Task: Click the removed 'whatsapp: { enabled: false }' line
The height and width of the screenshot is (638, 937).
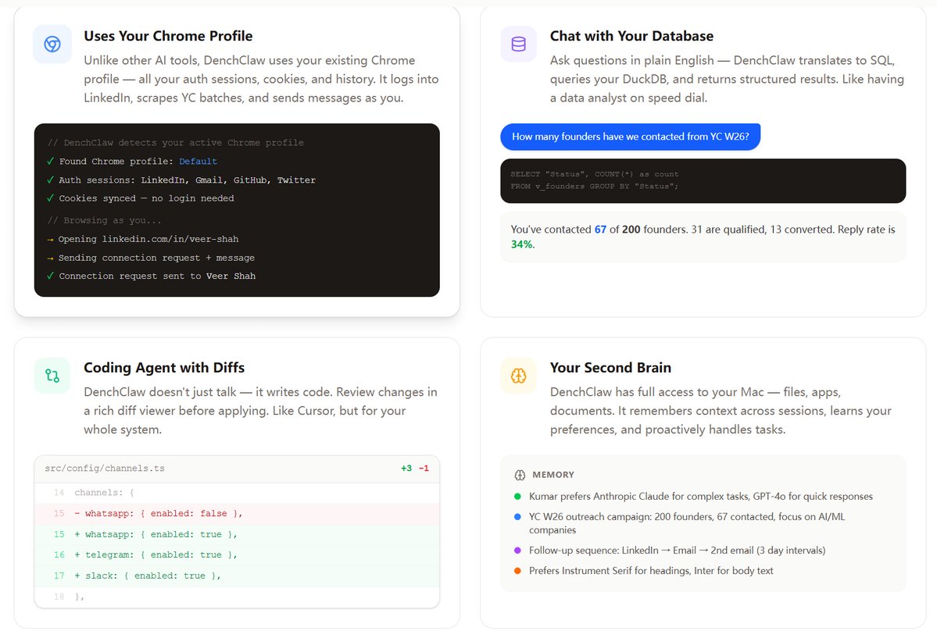Action: point(237,514)
